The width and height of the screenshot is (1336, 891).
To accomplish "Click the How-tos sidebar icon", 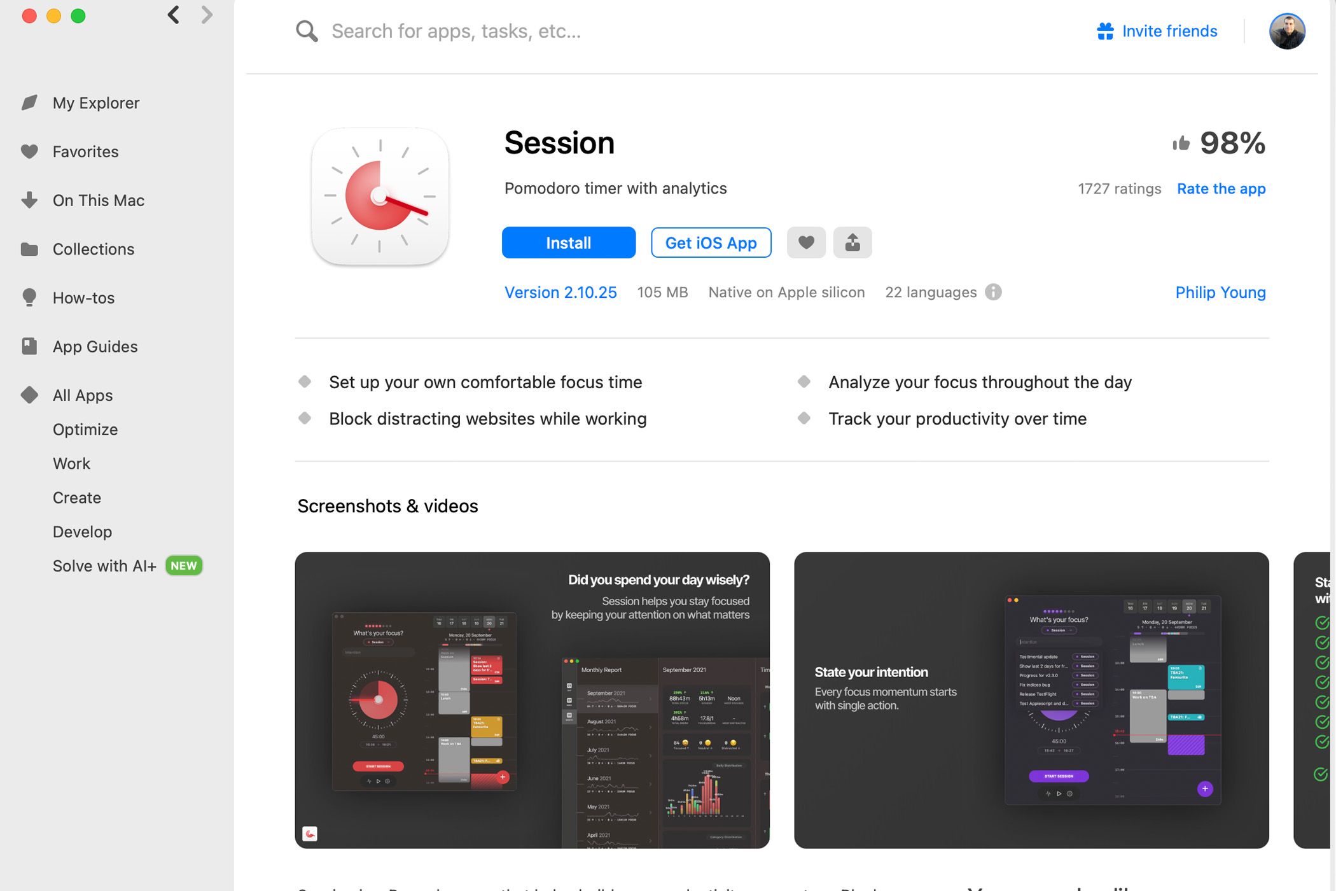I will pyautogui.click(x=28, y=297).
